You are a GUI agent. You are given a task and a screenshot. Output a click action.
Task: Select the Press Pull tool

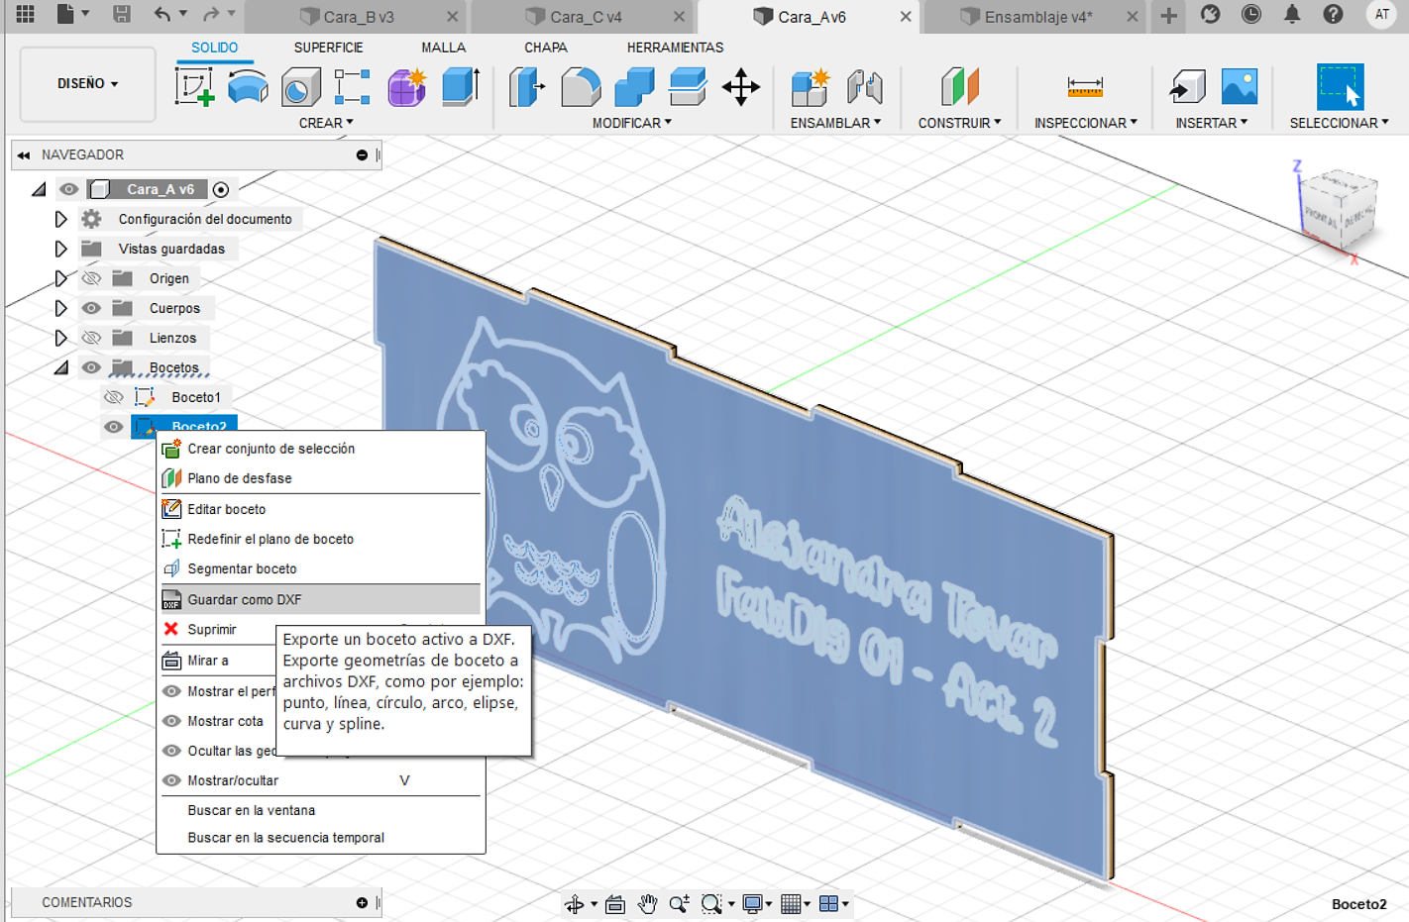coord(527,87)
